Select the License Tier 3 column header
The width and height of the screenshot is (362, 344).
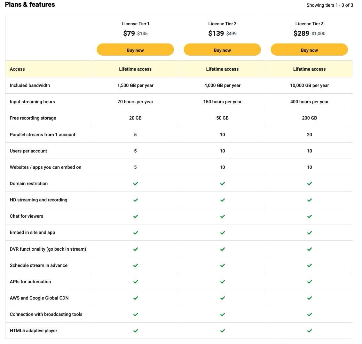tap(309, 24)
